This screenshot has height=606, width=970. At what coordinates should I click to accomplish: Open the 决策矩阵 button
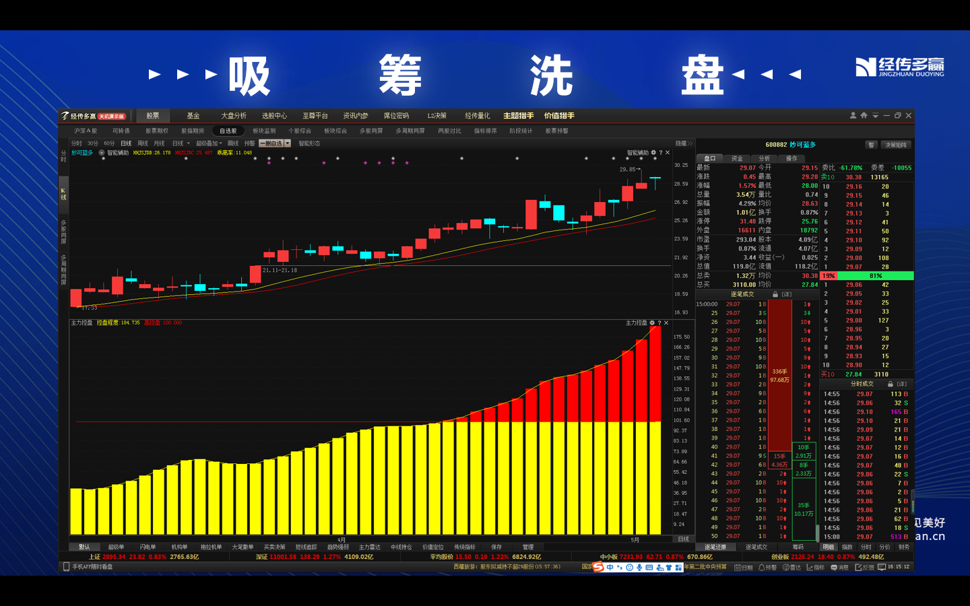pyautogui.click(x=896, y=145)
